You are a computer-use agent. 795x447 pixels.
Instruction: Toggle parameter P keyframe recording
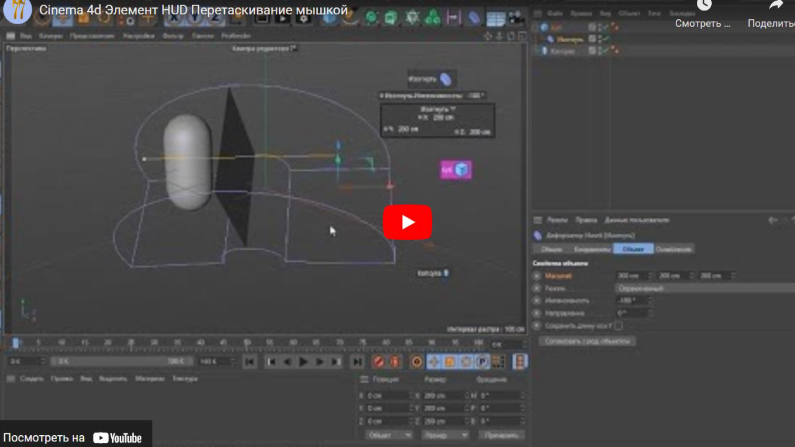[483, 361]
